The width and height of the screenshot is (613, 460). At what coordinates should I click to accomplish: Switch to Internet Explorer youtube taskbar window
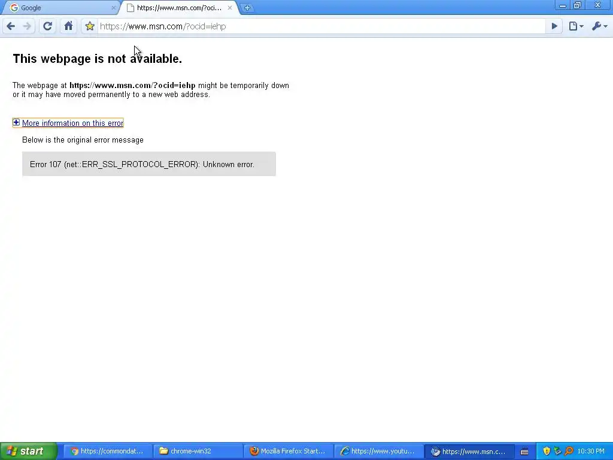click(378, 451)
